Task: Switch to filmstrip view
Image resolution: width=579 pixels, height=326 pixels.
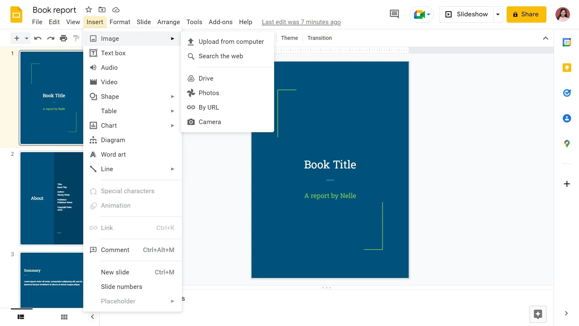Action: (x=21, y=317)
